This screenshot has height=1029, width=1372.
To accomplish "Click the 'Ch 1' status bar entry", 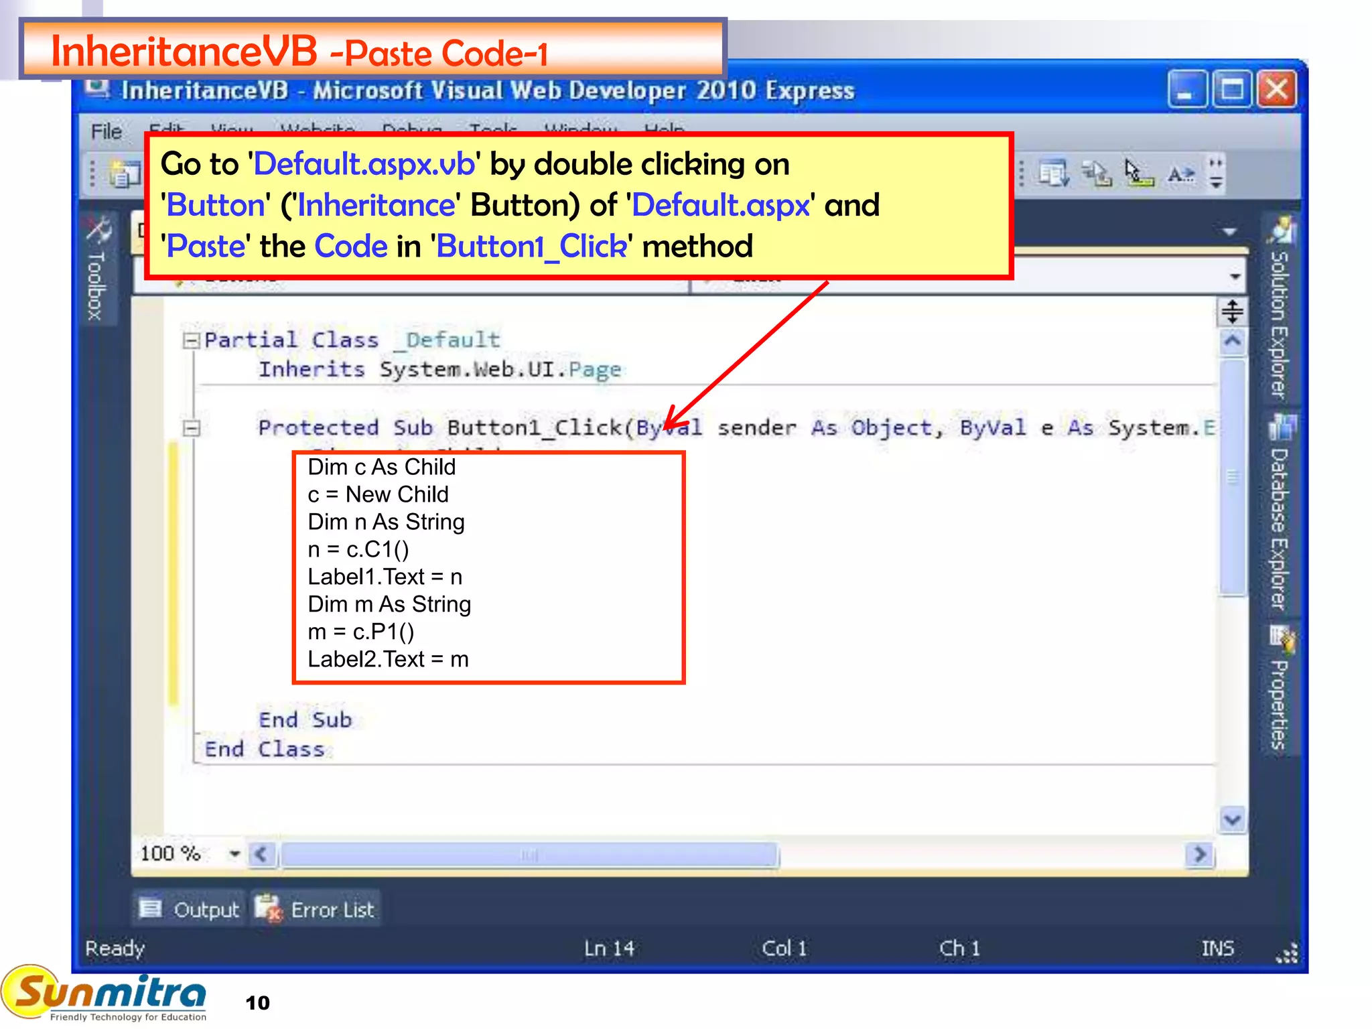I will [959, 949].
